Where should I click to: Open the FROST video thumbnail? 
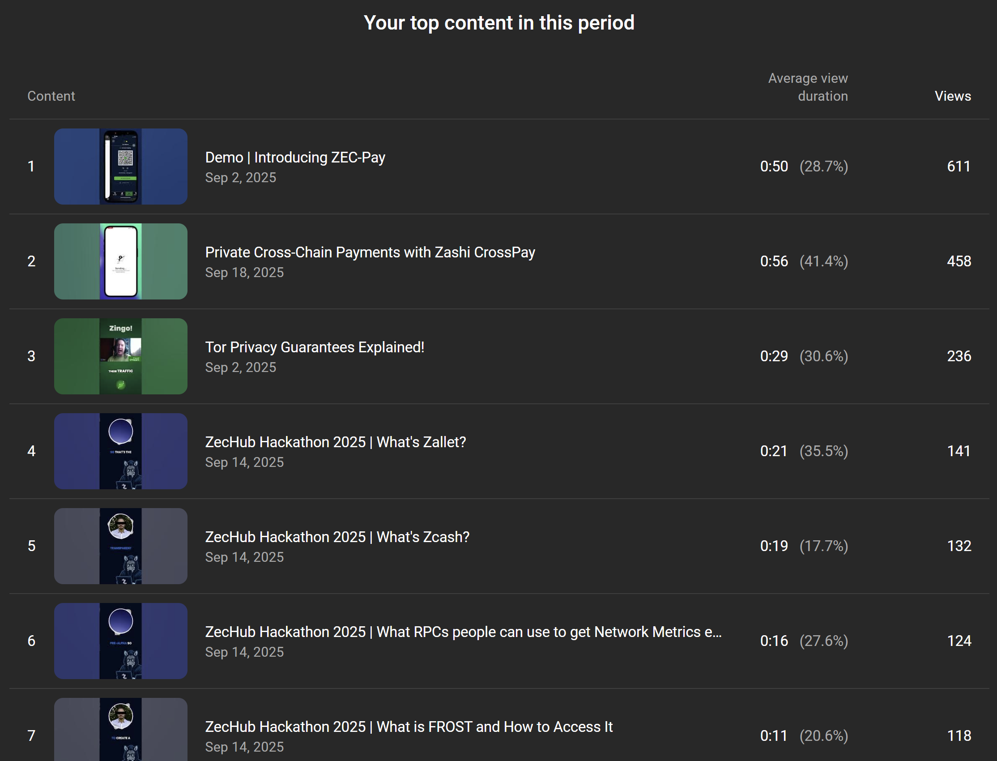pos(120,729)
